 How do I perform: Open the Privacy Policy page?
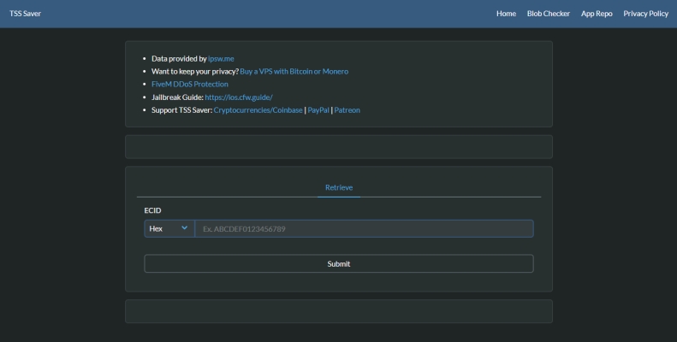[x=645, y=14]
